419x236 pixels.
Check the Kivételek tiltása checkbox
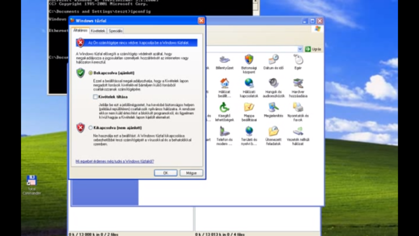tap(95, 97)
